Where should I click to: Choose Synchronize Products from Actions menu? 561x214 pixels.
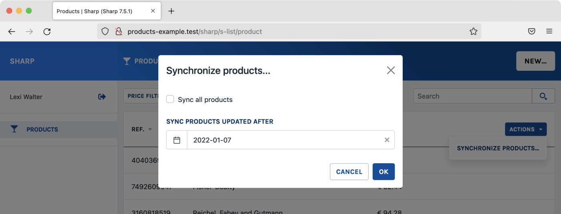498,148
